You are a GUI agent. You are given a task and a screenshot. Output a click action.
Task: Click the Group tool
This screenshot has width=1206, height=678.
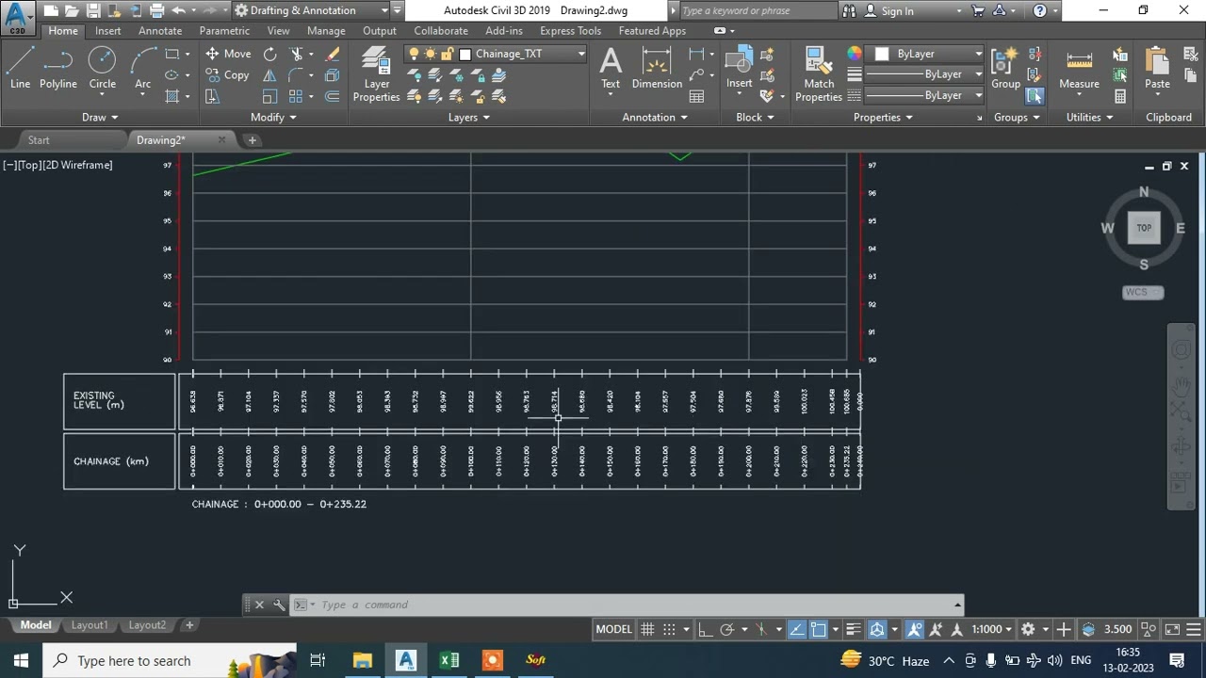click(1005, 68)
